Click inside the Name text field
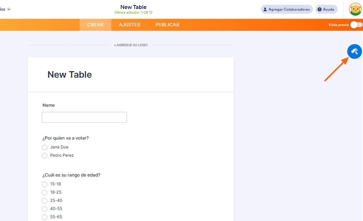 pyautogui.click(x=84, y=117)
